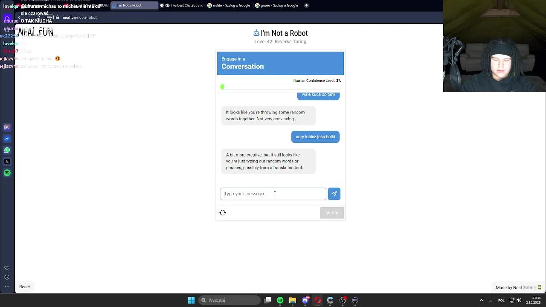This screenshot has height=307, width=546.
Task: Open the volume control in system tray
Action: 519,300
